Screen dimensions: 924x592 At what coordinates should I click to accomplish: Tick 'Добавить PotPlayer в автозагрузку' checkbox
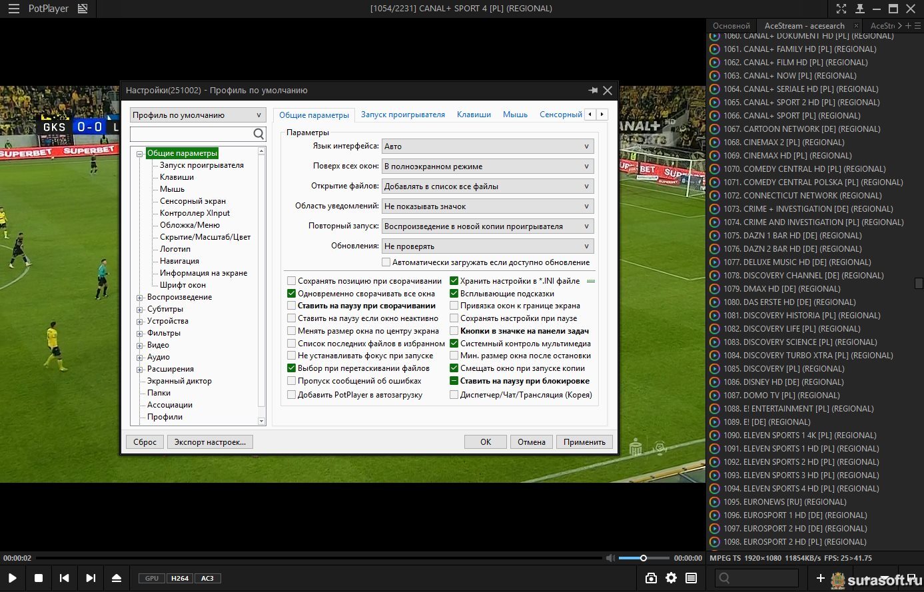pyautogui.click(x=291, y=395)
